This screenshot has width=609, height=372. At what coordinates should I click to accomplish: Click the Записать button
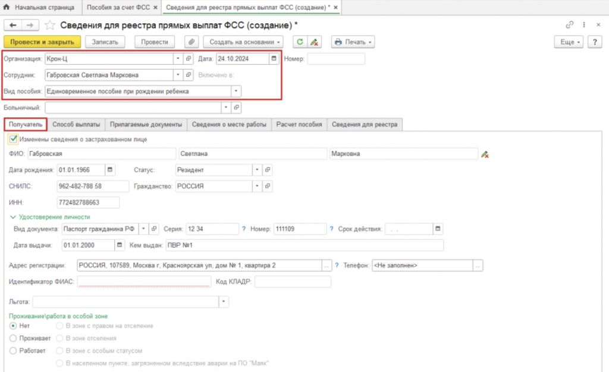tap(105, 42)
